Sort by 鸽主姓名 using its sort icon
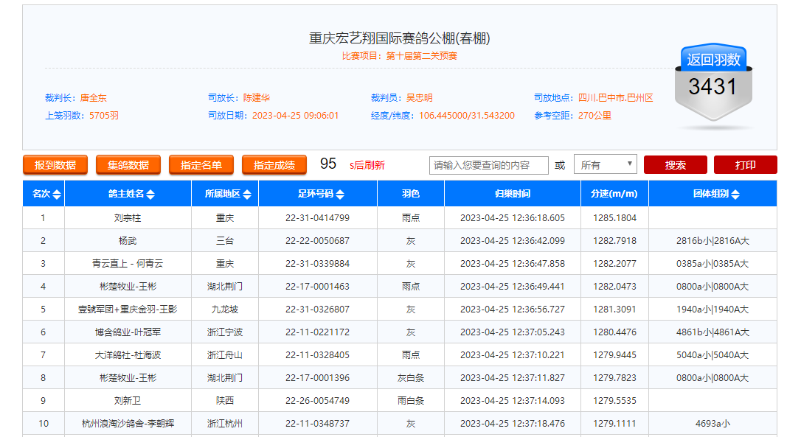 [150, 195]
